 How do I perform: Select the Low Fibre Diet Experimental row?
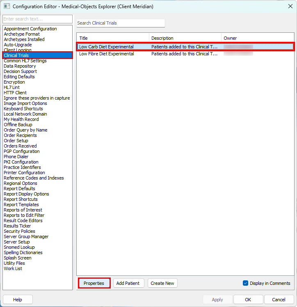(x=107, y=54)
